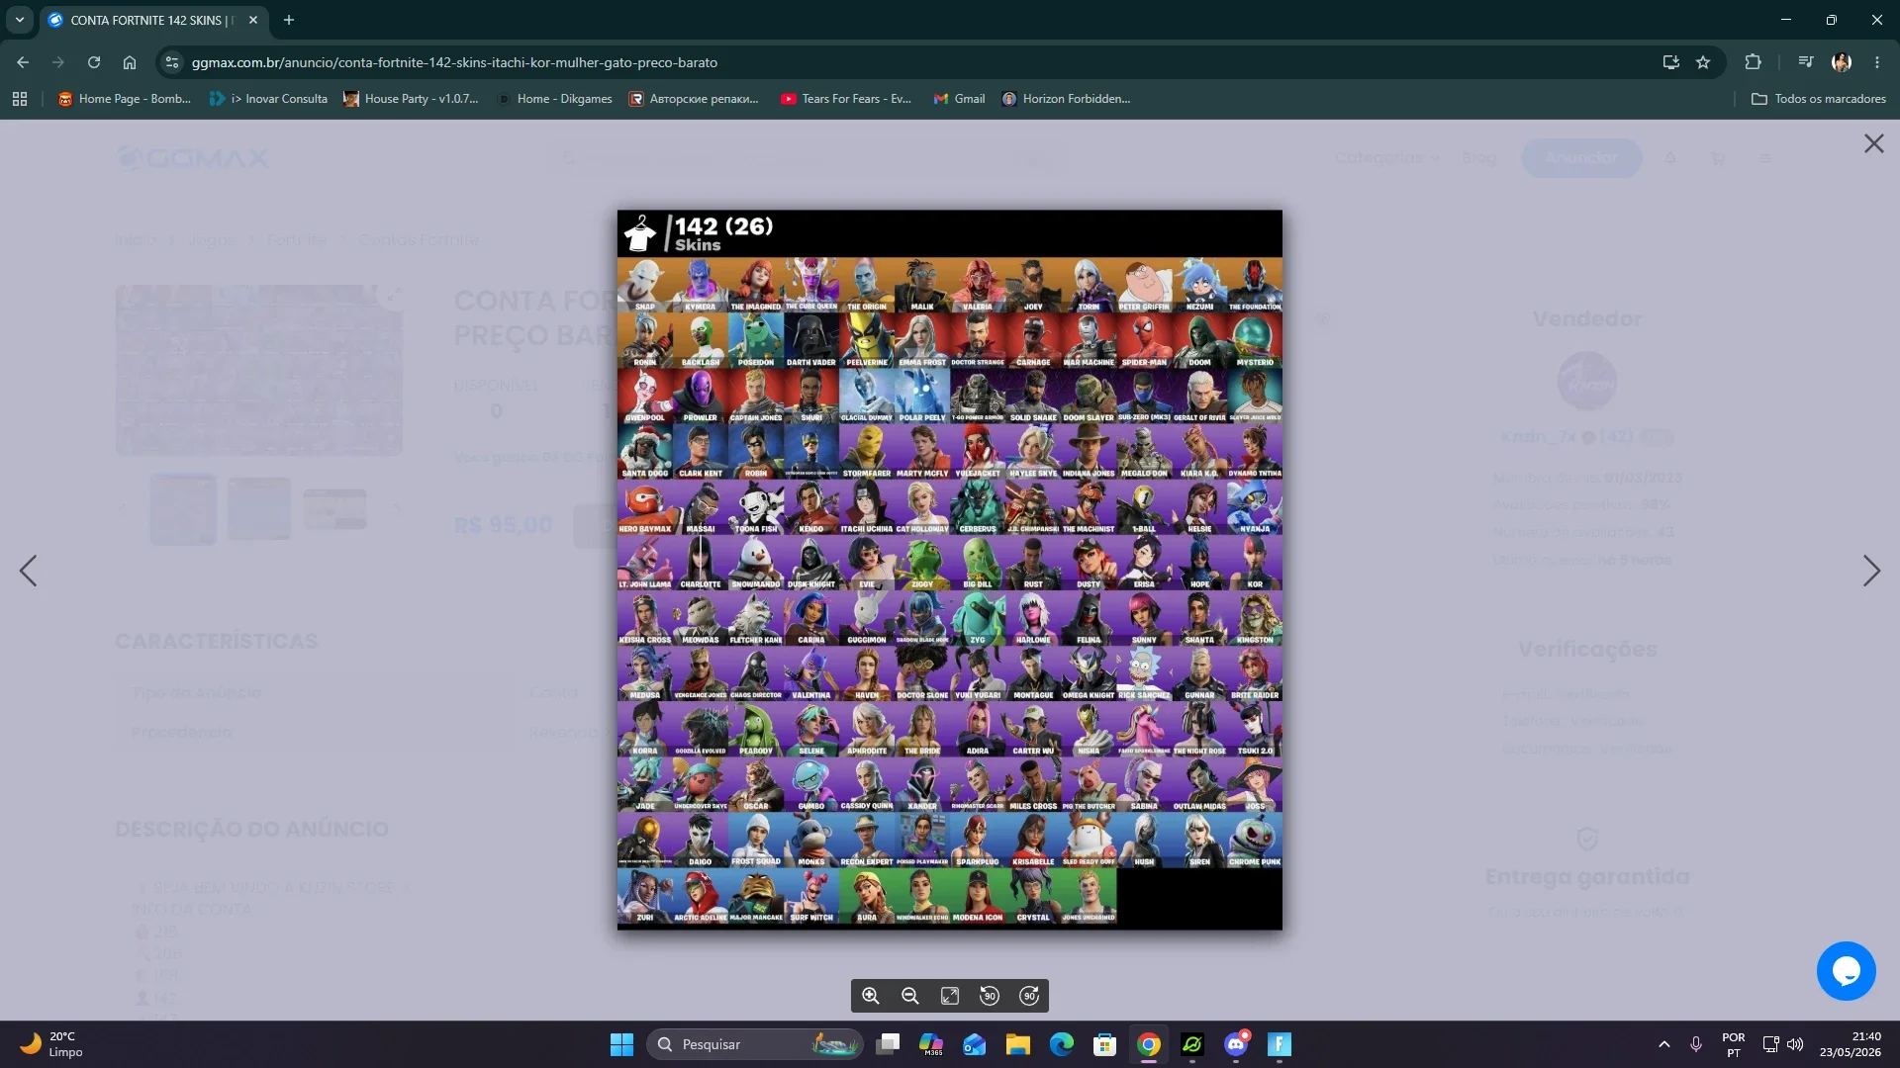This screenshot has width=1900, height=1068.
Task: Go back in browser history
Action: pyautogui.click(x=23, y=62)
